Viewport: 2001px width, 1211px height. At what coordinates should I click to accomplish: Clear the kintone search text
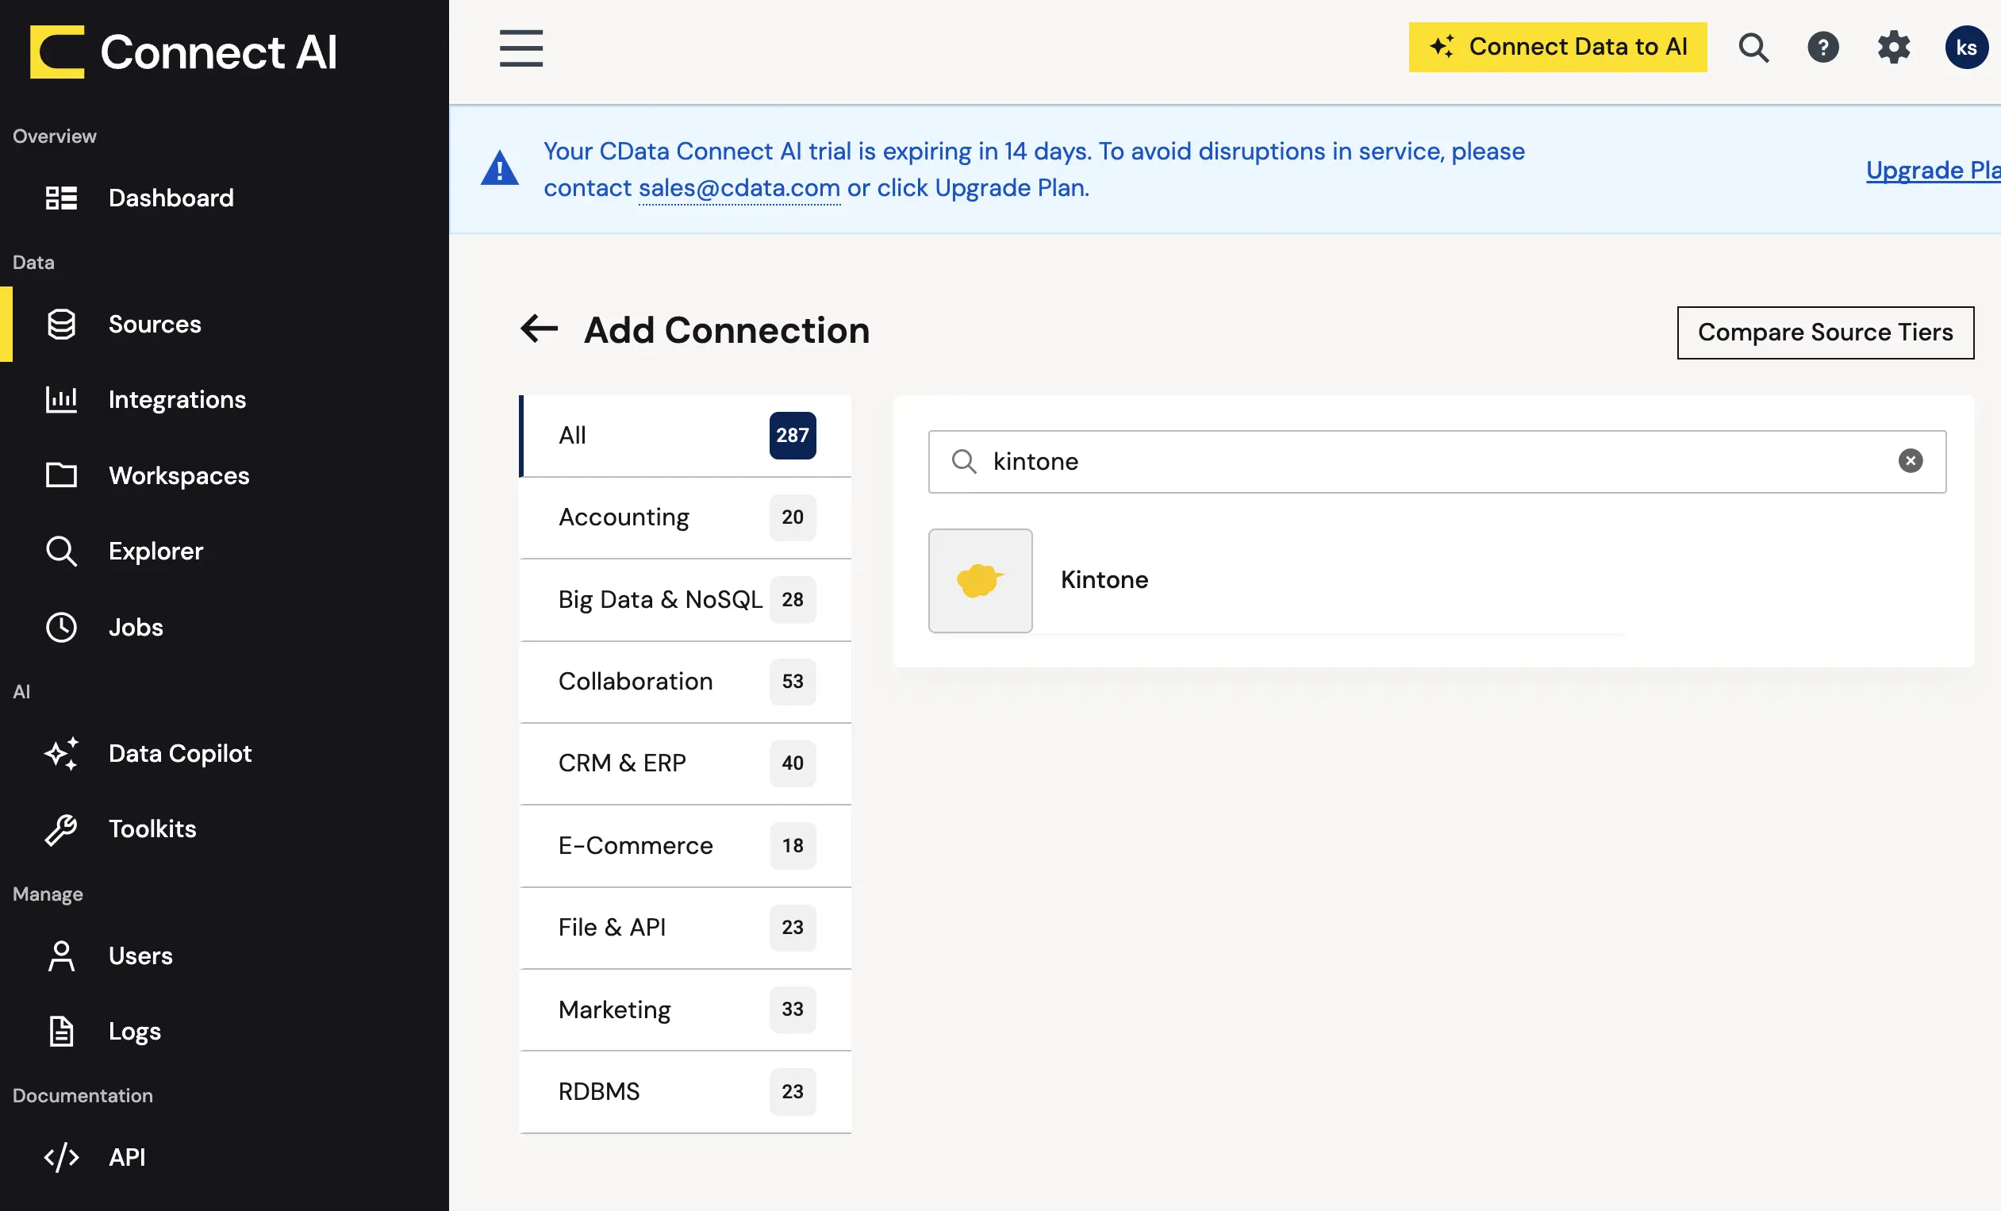(x=1910, y=461)
